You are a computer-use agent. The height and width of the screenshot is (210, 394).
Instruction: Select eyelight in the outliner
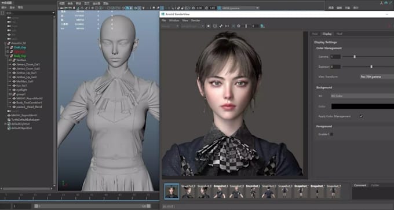tap(21, 90)
